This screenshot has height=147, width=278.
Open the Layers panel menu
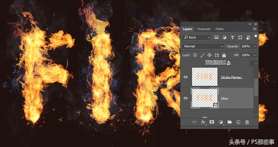(255, 29)
